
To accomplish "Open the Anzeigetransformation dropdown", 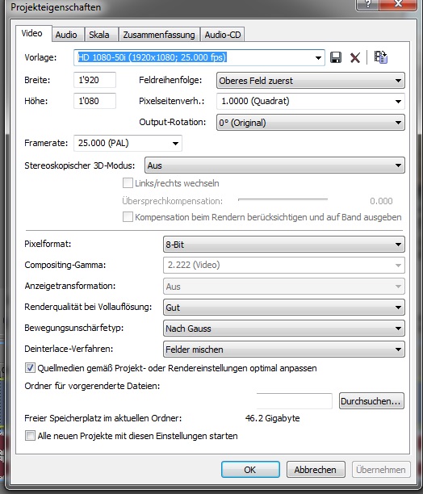I will (x=284, y=287).
